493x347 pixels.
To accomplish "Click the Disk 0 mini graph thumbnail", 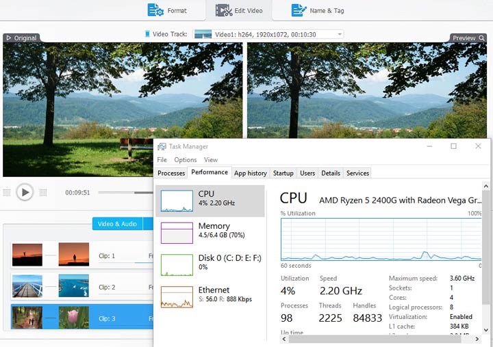I will (177, 265).
